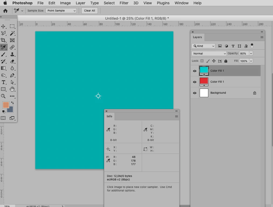Filter for smart object layers
273x207 pixels.
[246, 46]
